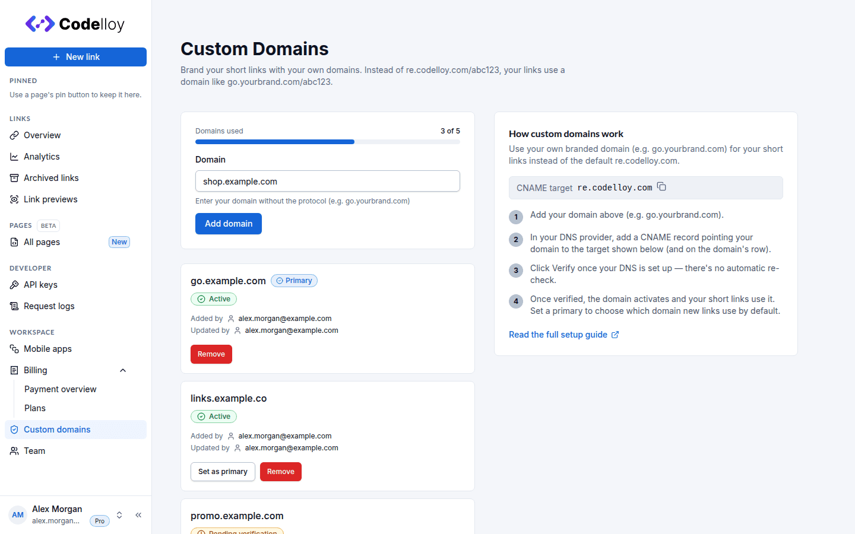Click the Domains used progress bar
The width and height of the screenshot is (855, 534).
coord(328,142)
